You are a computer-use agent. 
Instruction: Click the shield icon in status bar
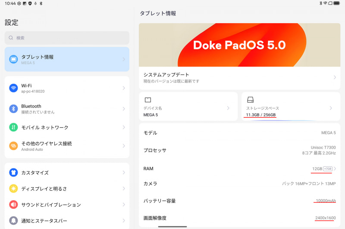[x=30, y=3]
